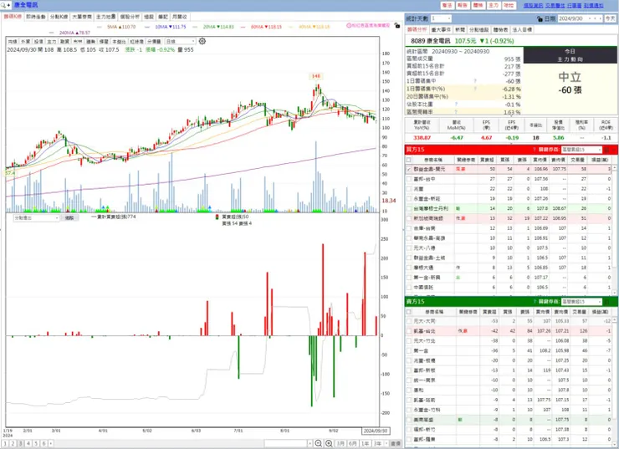Viewport: 619px width, 449px height.
Task: Uncheck the 群益金鼎-開元 buyer row checkbox
Action: [409, 169]
